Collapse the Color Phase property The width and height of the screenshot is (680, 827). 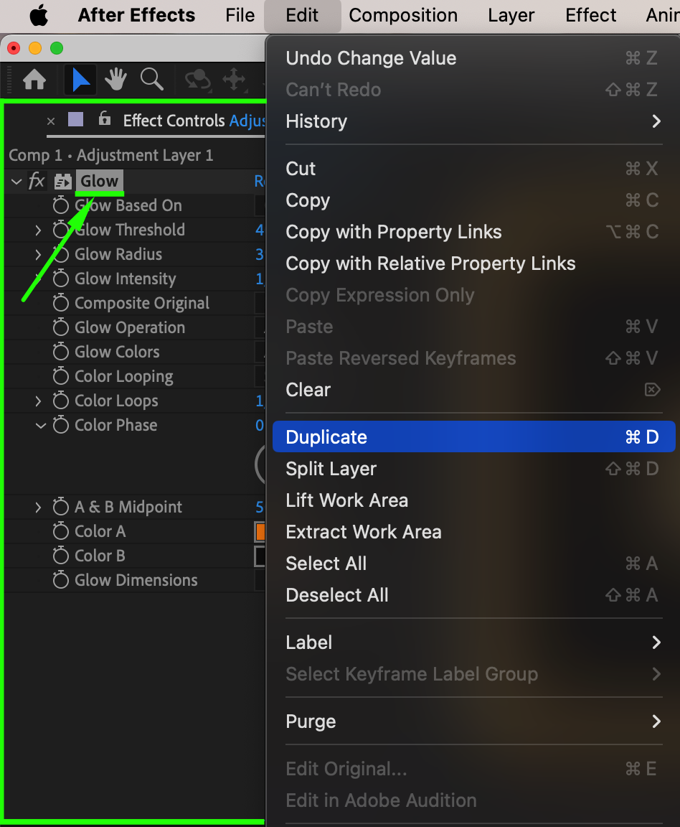pos(41,425)
